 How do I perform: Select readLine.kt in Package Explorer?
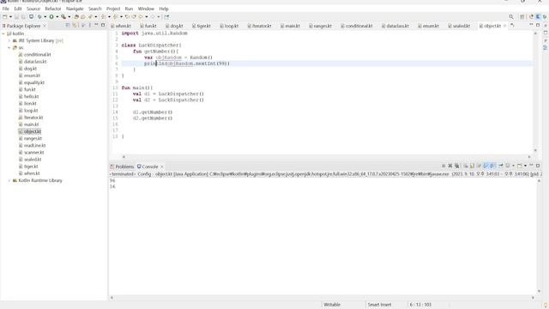click(x=34, y=145)
